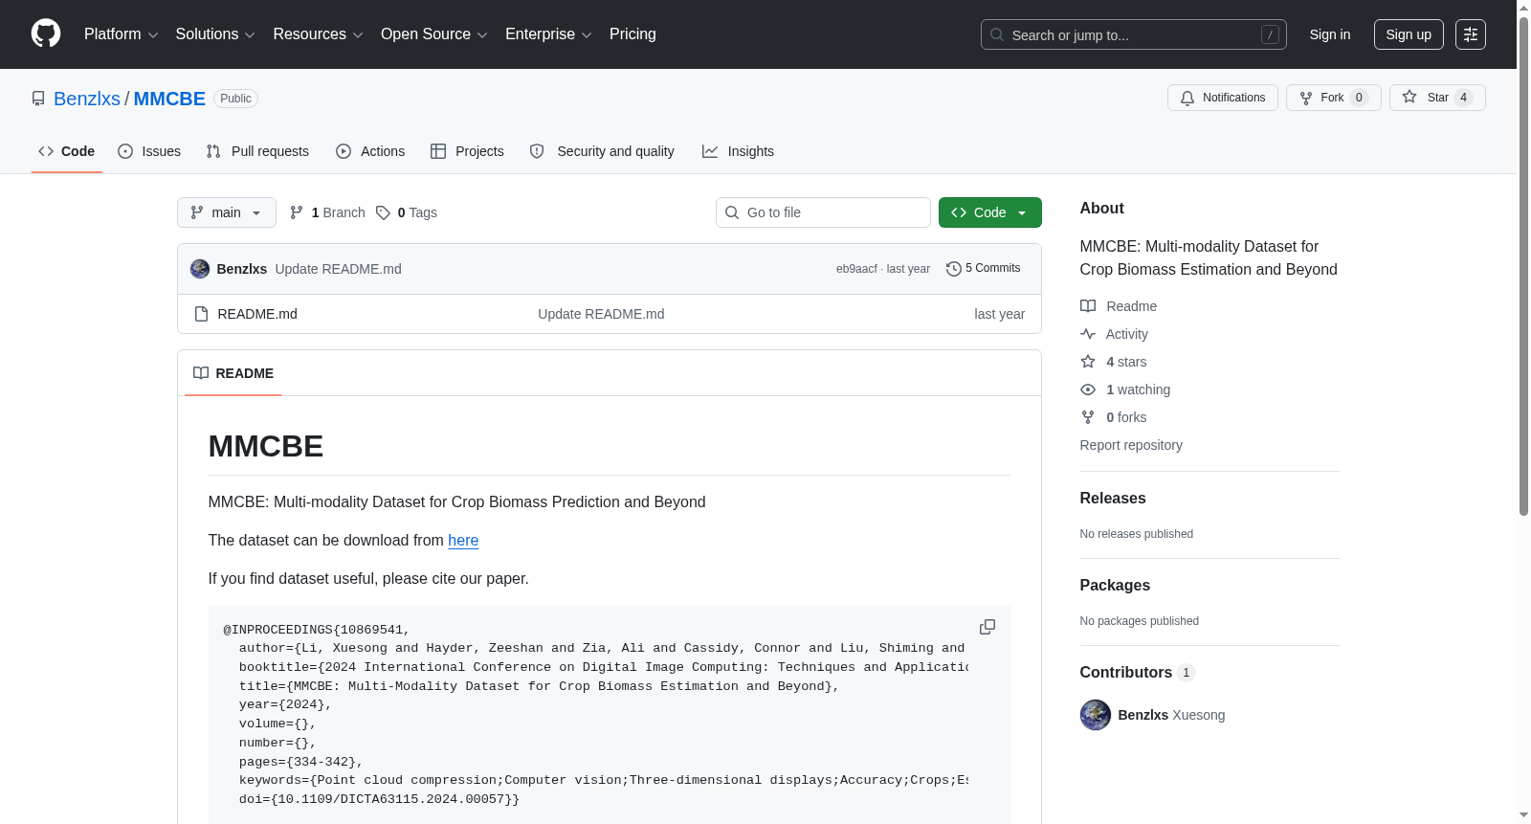Screen dimensions: 1531x824
Task: Click the star icon on Star button
Action: pos(1409,97)
